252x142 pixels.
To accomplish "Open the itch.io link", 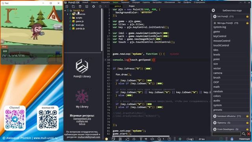I will 82,124.
